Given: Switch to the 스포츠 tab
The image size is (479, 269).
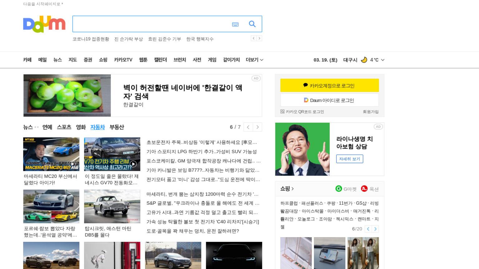Looking at the screenshot, I should [64, 127].
